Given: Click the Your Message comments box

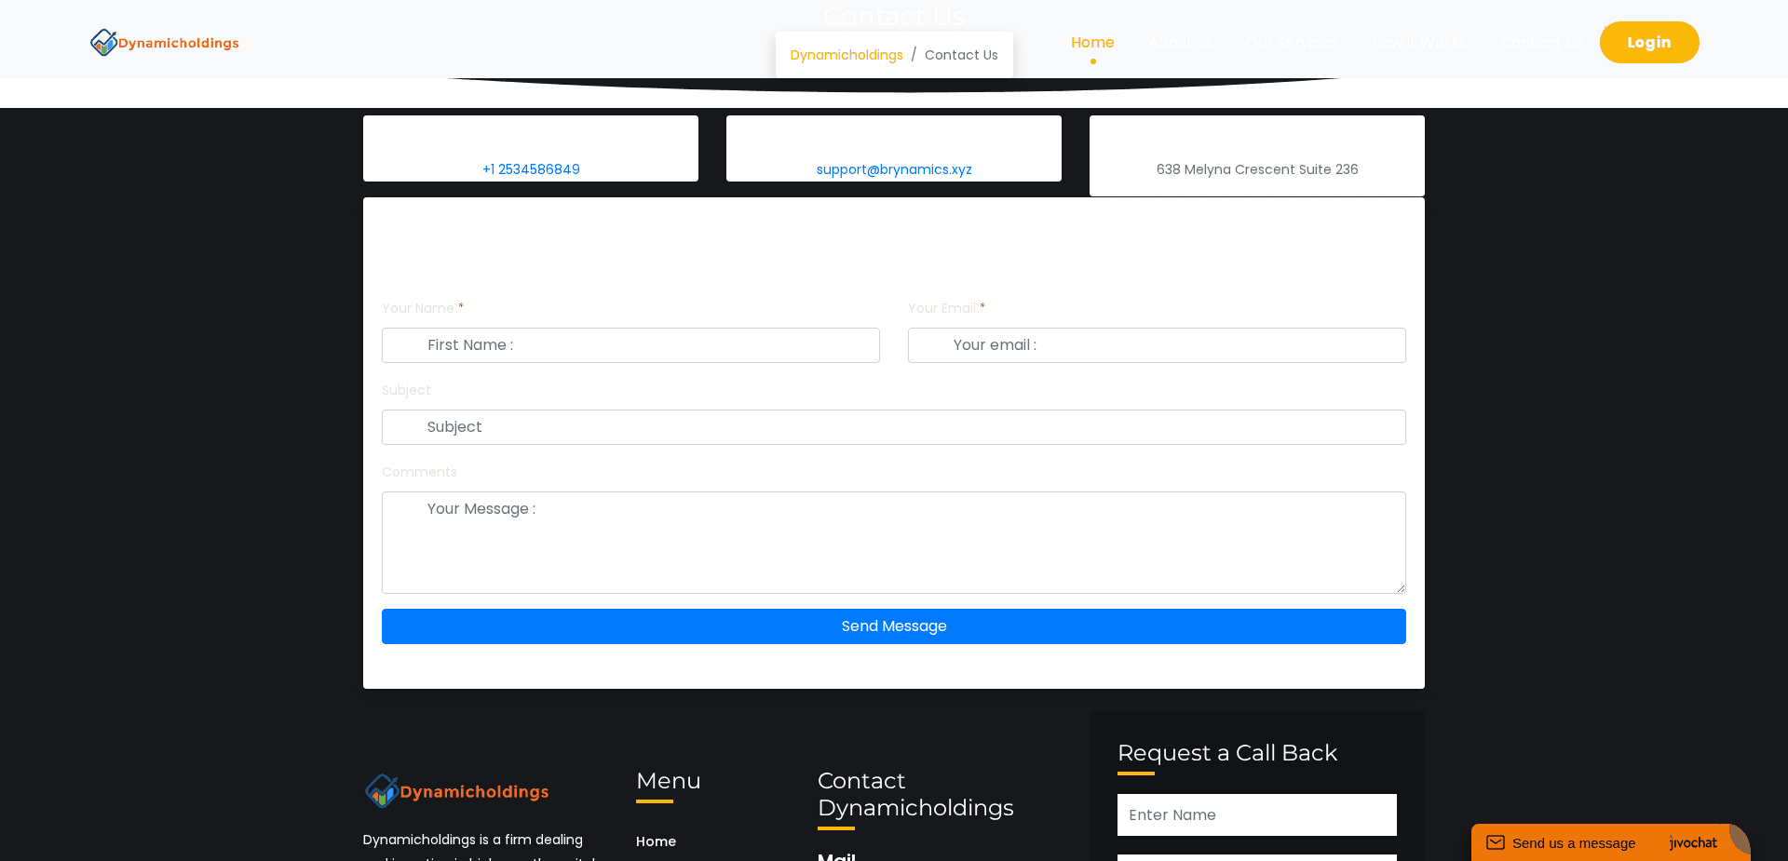Looking at the screenshot, I should (x=893, y=543).
